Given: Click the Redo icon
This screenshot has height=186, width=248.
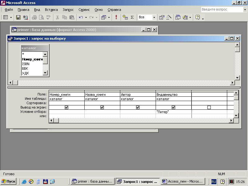Looking at the screenshot, I should (91, 17).
